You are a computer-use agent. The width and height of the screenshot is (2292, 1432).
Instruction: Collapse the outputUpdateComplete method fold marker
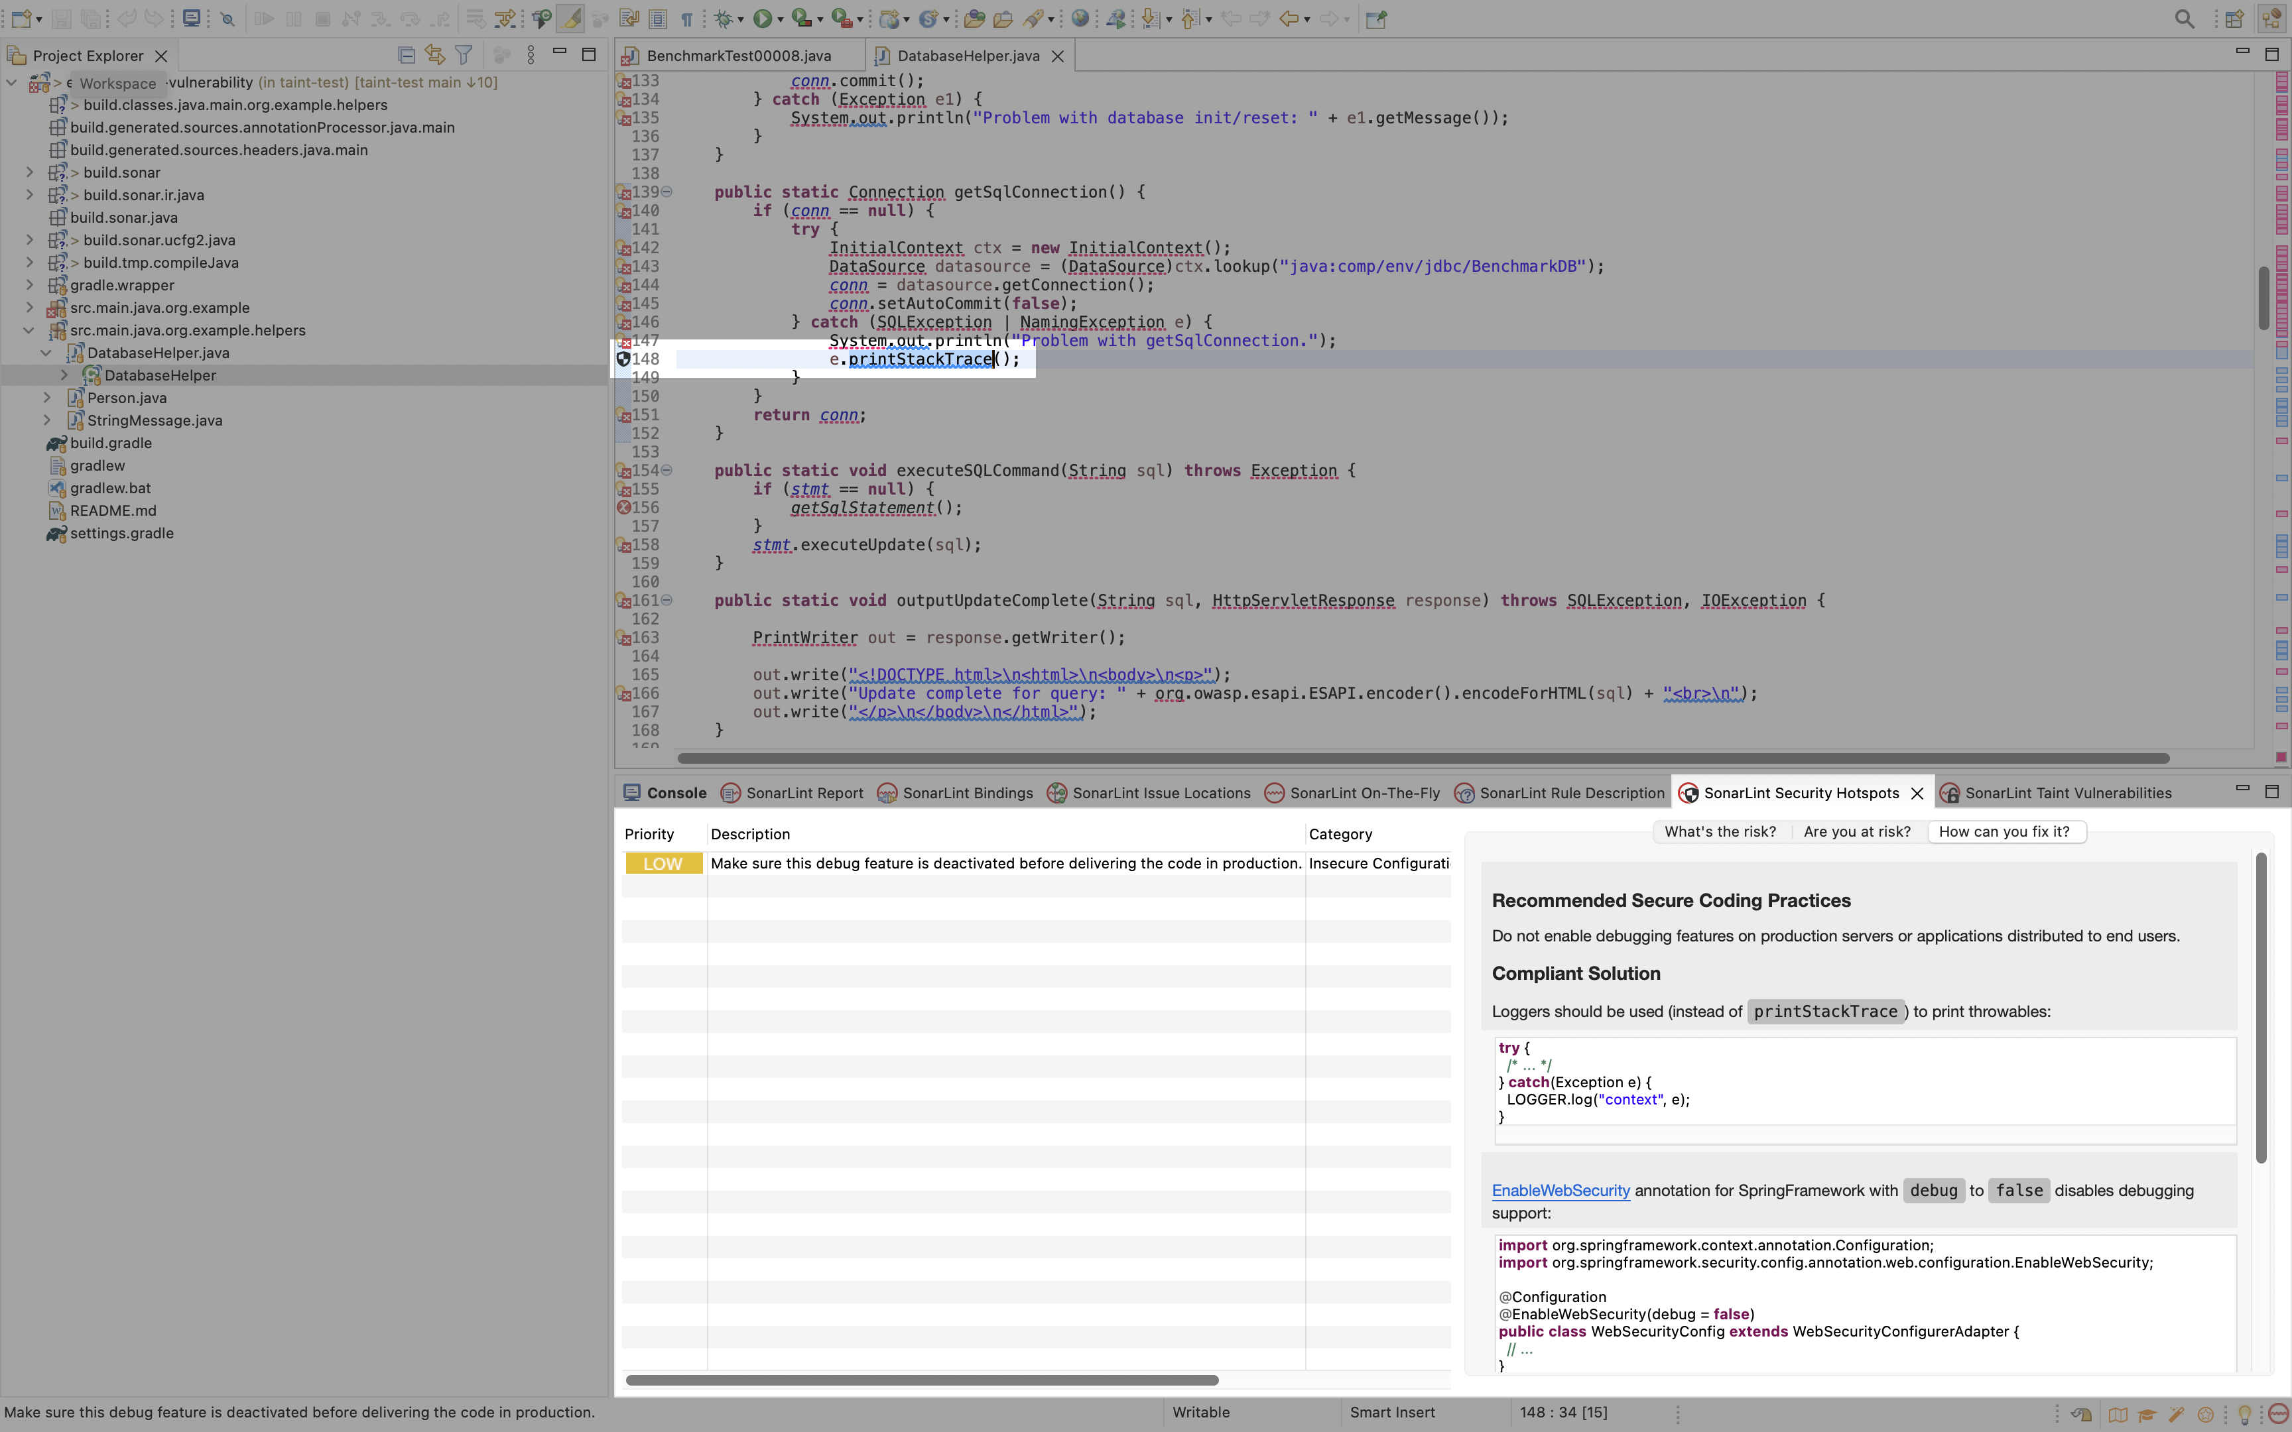pyautogui.click(x=667, y=601)
